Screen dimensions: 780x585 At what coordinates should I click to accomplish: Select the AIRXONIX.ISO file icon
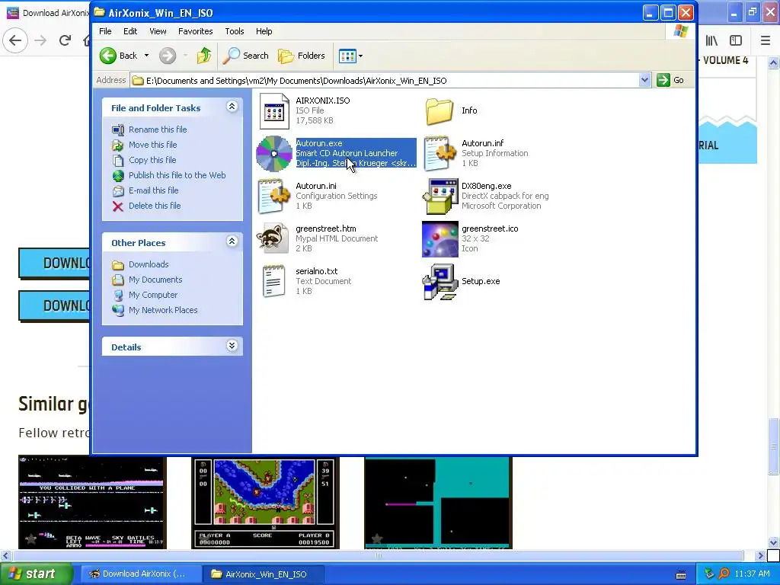pos(274,111)
